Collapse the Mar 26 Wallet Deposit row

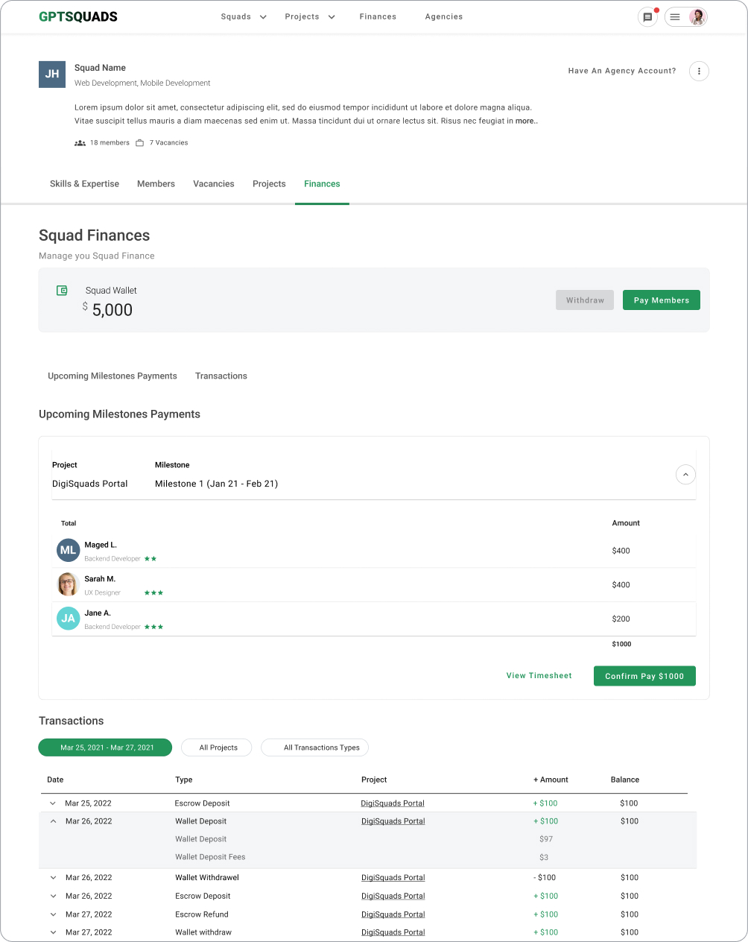pyautogui.click(x=52, y=821)
